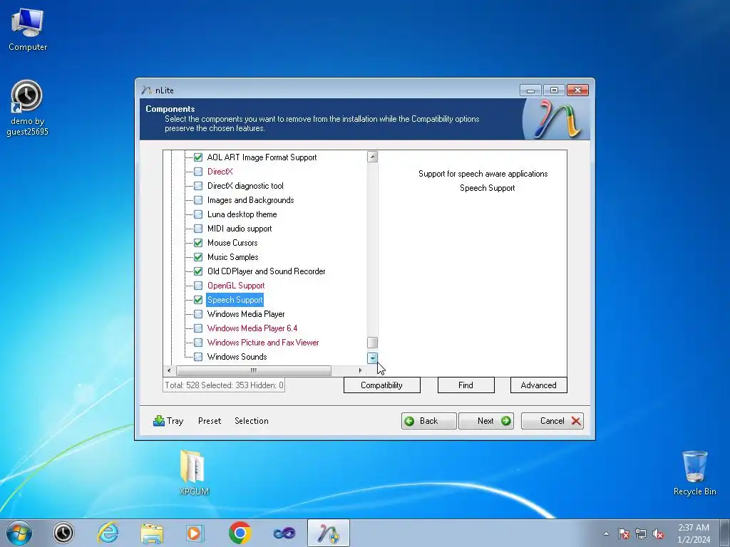Open the infinity-logo app in taskbar
This screenshot has height=547, width=730.
click(284, 533)
